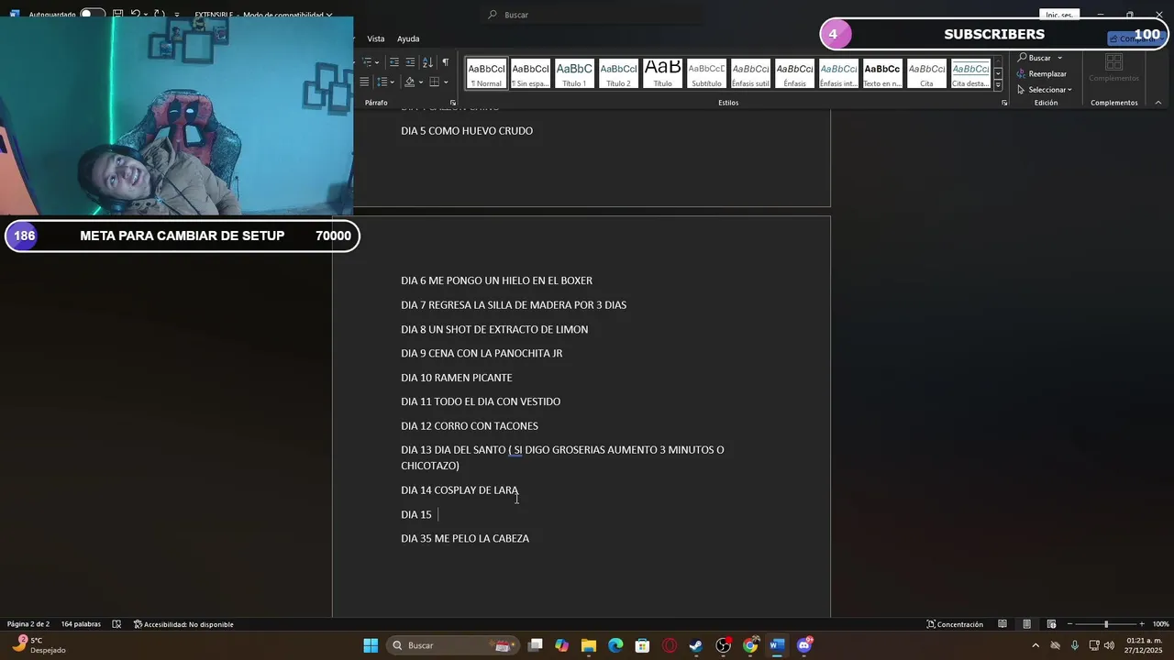Apply the Subtítulo style

(706, 73)
